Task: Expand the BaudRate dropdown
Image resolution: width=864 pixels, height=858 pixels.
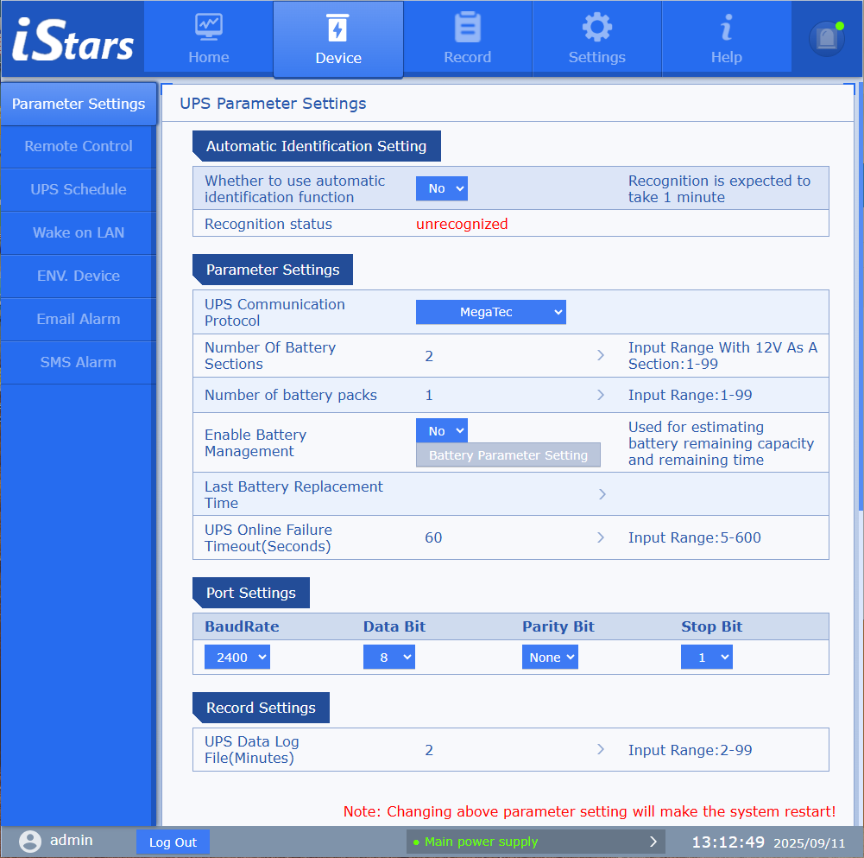Action: 237,658
